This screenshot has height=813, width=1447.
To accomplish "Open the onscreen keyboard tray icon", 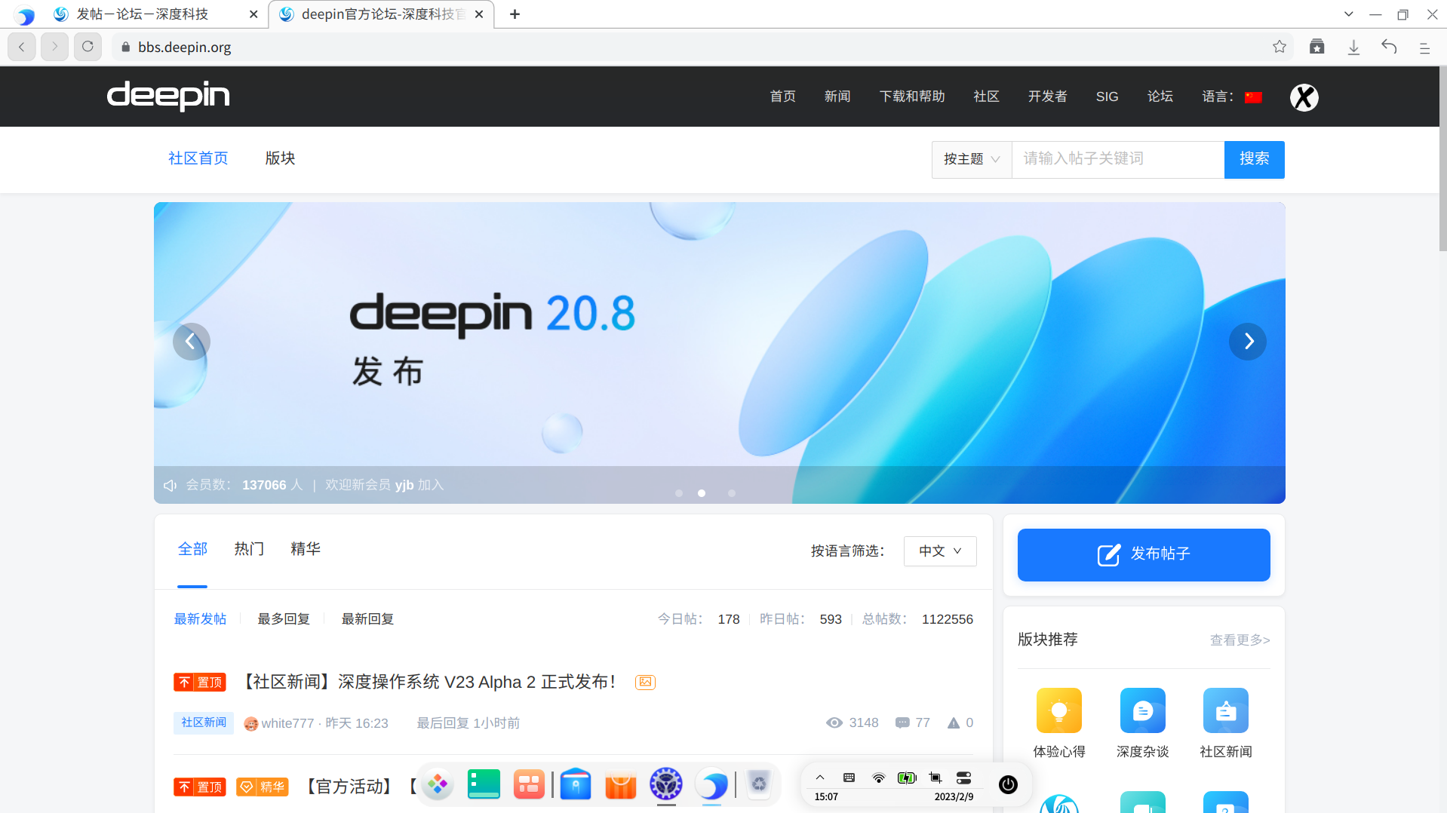I will point(849,778).
